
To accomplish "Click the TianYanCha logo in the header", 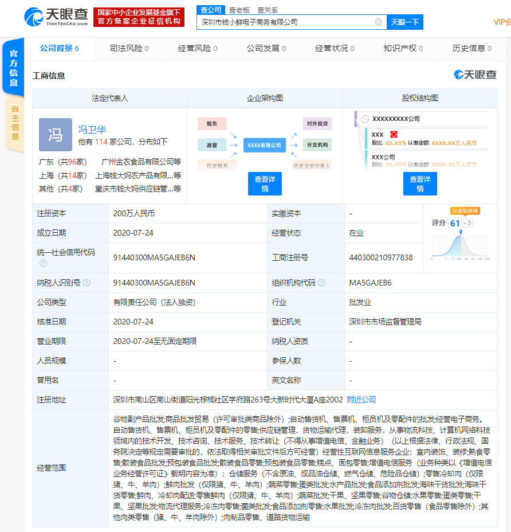I will tap(56, 17).
